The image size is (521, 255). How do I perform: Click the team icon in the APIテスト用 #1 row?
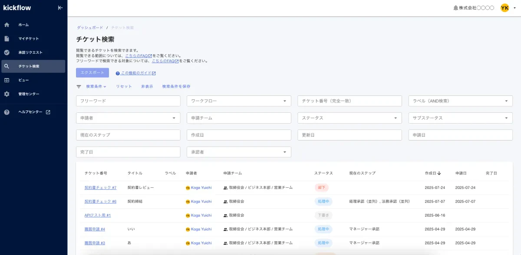point(225,215)
